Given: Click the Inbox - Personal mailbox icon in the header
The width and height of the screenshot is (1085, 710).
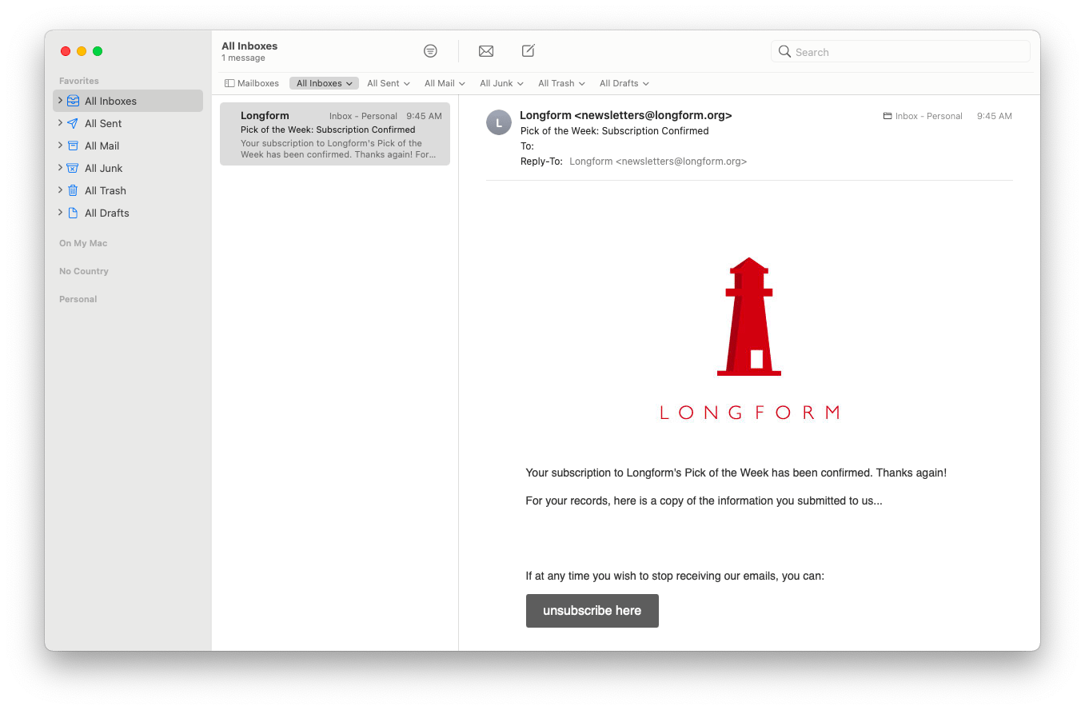Looking at the screenshot, I should (x=888, y=116).
